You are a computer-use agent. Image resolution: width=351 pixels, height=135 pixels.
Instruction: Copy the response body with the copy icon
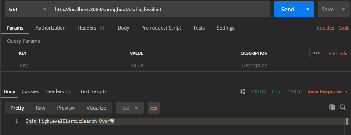coord(332,107)
